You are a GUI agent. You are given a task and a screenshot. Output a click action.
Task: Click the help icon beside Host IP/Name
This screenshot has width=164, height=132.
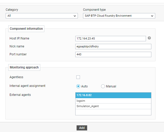(x=149, y=38)
